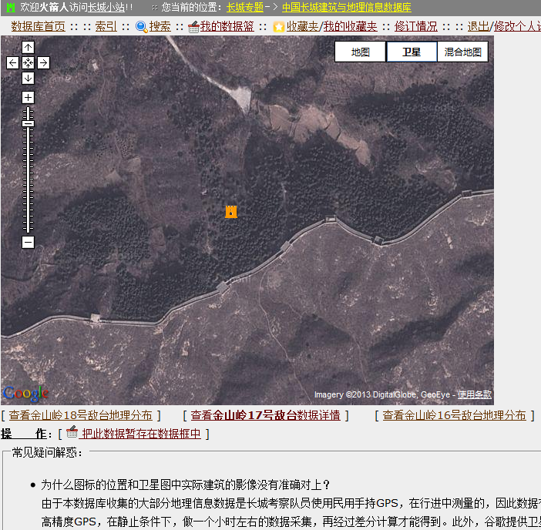This screenshot has height=530, width=541.
Task: Click the data basket icon beside 我的数据篮
Action: tap(193, 27)
